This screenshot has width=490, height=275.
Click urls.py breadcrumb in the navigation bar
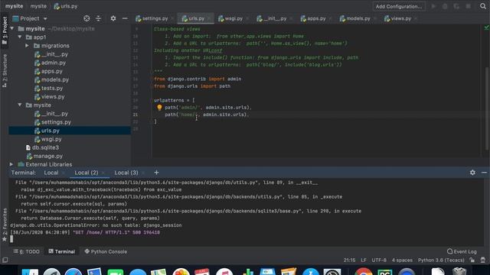66,6
